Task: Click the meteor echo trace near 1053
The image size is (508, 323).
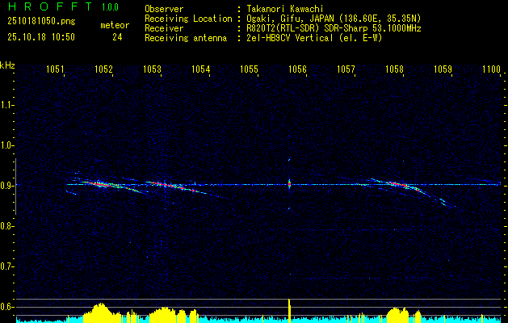Action: [175, 187]
